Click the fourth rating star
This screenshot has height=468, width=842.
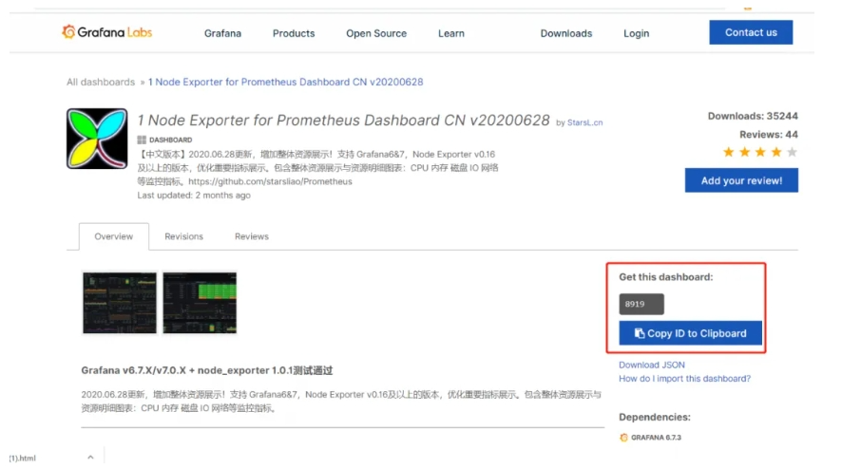pos(775,152)
